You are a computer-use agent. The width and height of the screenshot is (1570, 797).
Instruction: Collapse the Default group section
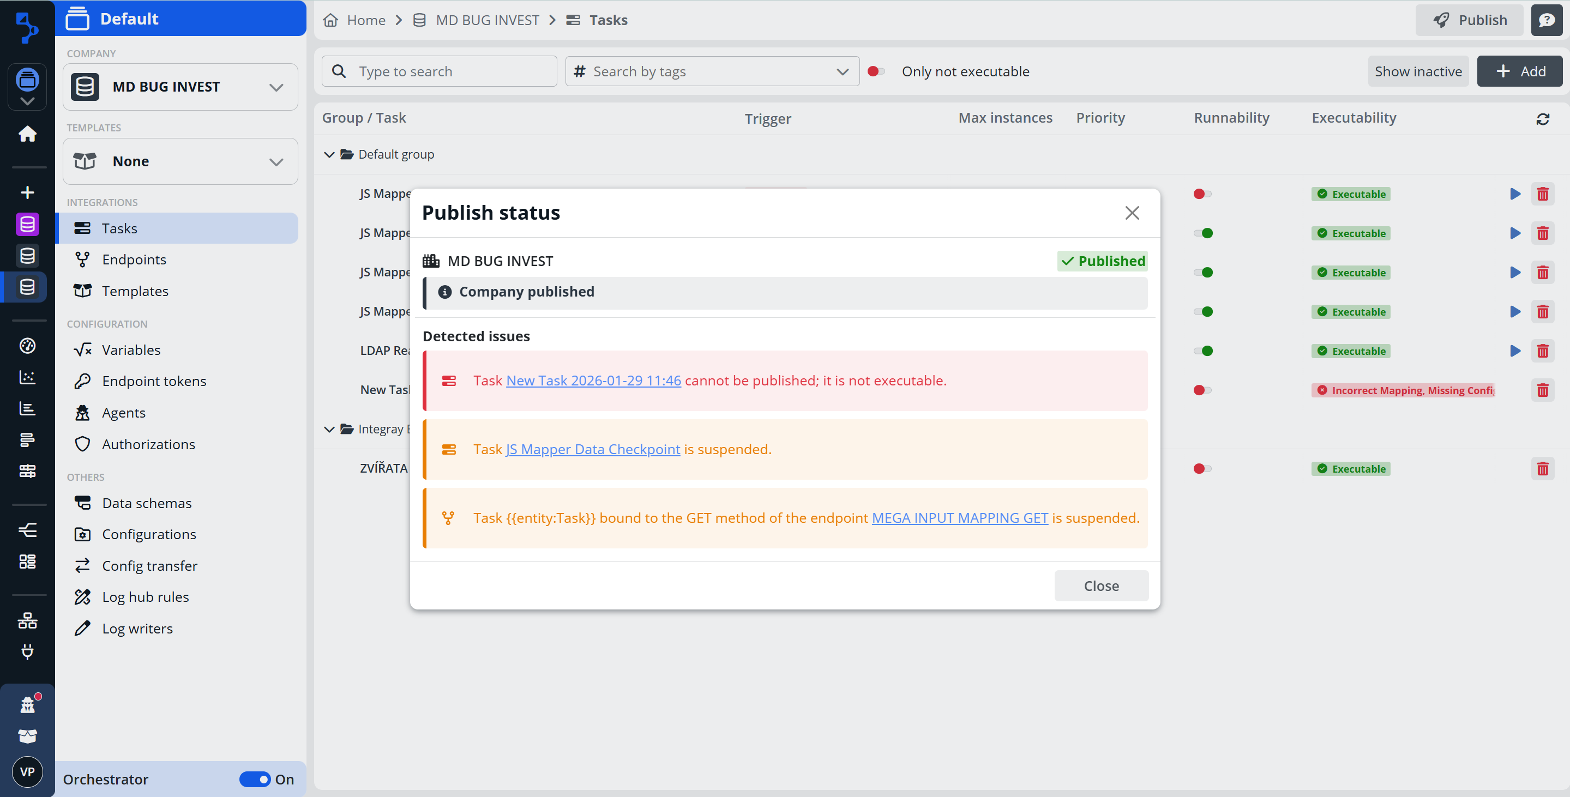coord(329,154)
